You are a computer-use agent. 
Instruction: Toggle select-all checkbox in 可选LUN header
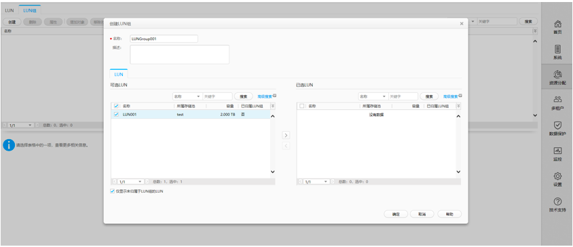[116, 106]
